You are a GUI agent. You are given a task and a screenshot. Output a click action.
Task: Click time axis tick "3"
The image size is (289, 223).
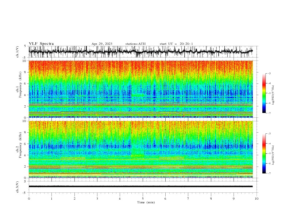click(x=97, y=199)
